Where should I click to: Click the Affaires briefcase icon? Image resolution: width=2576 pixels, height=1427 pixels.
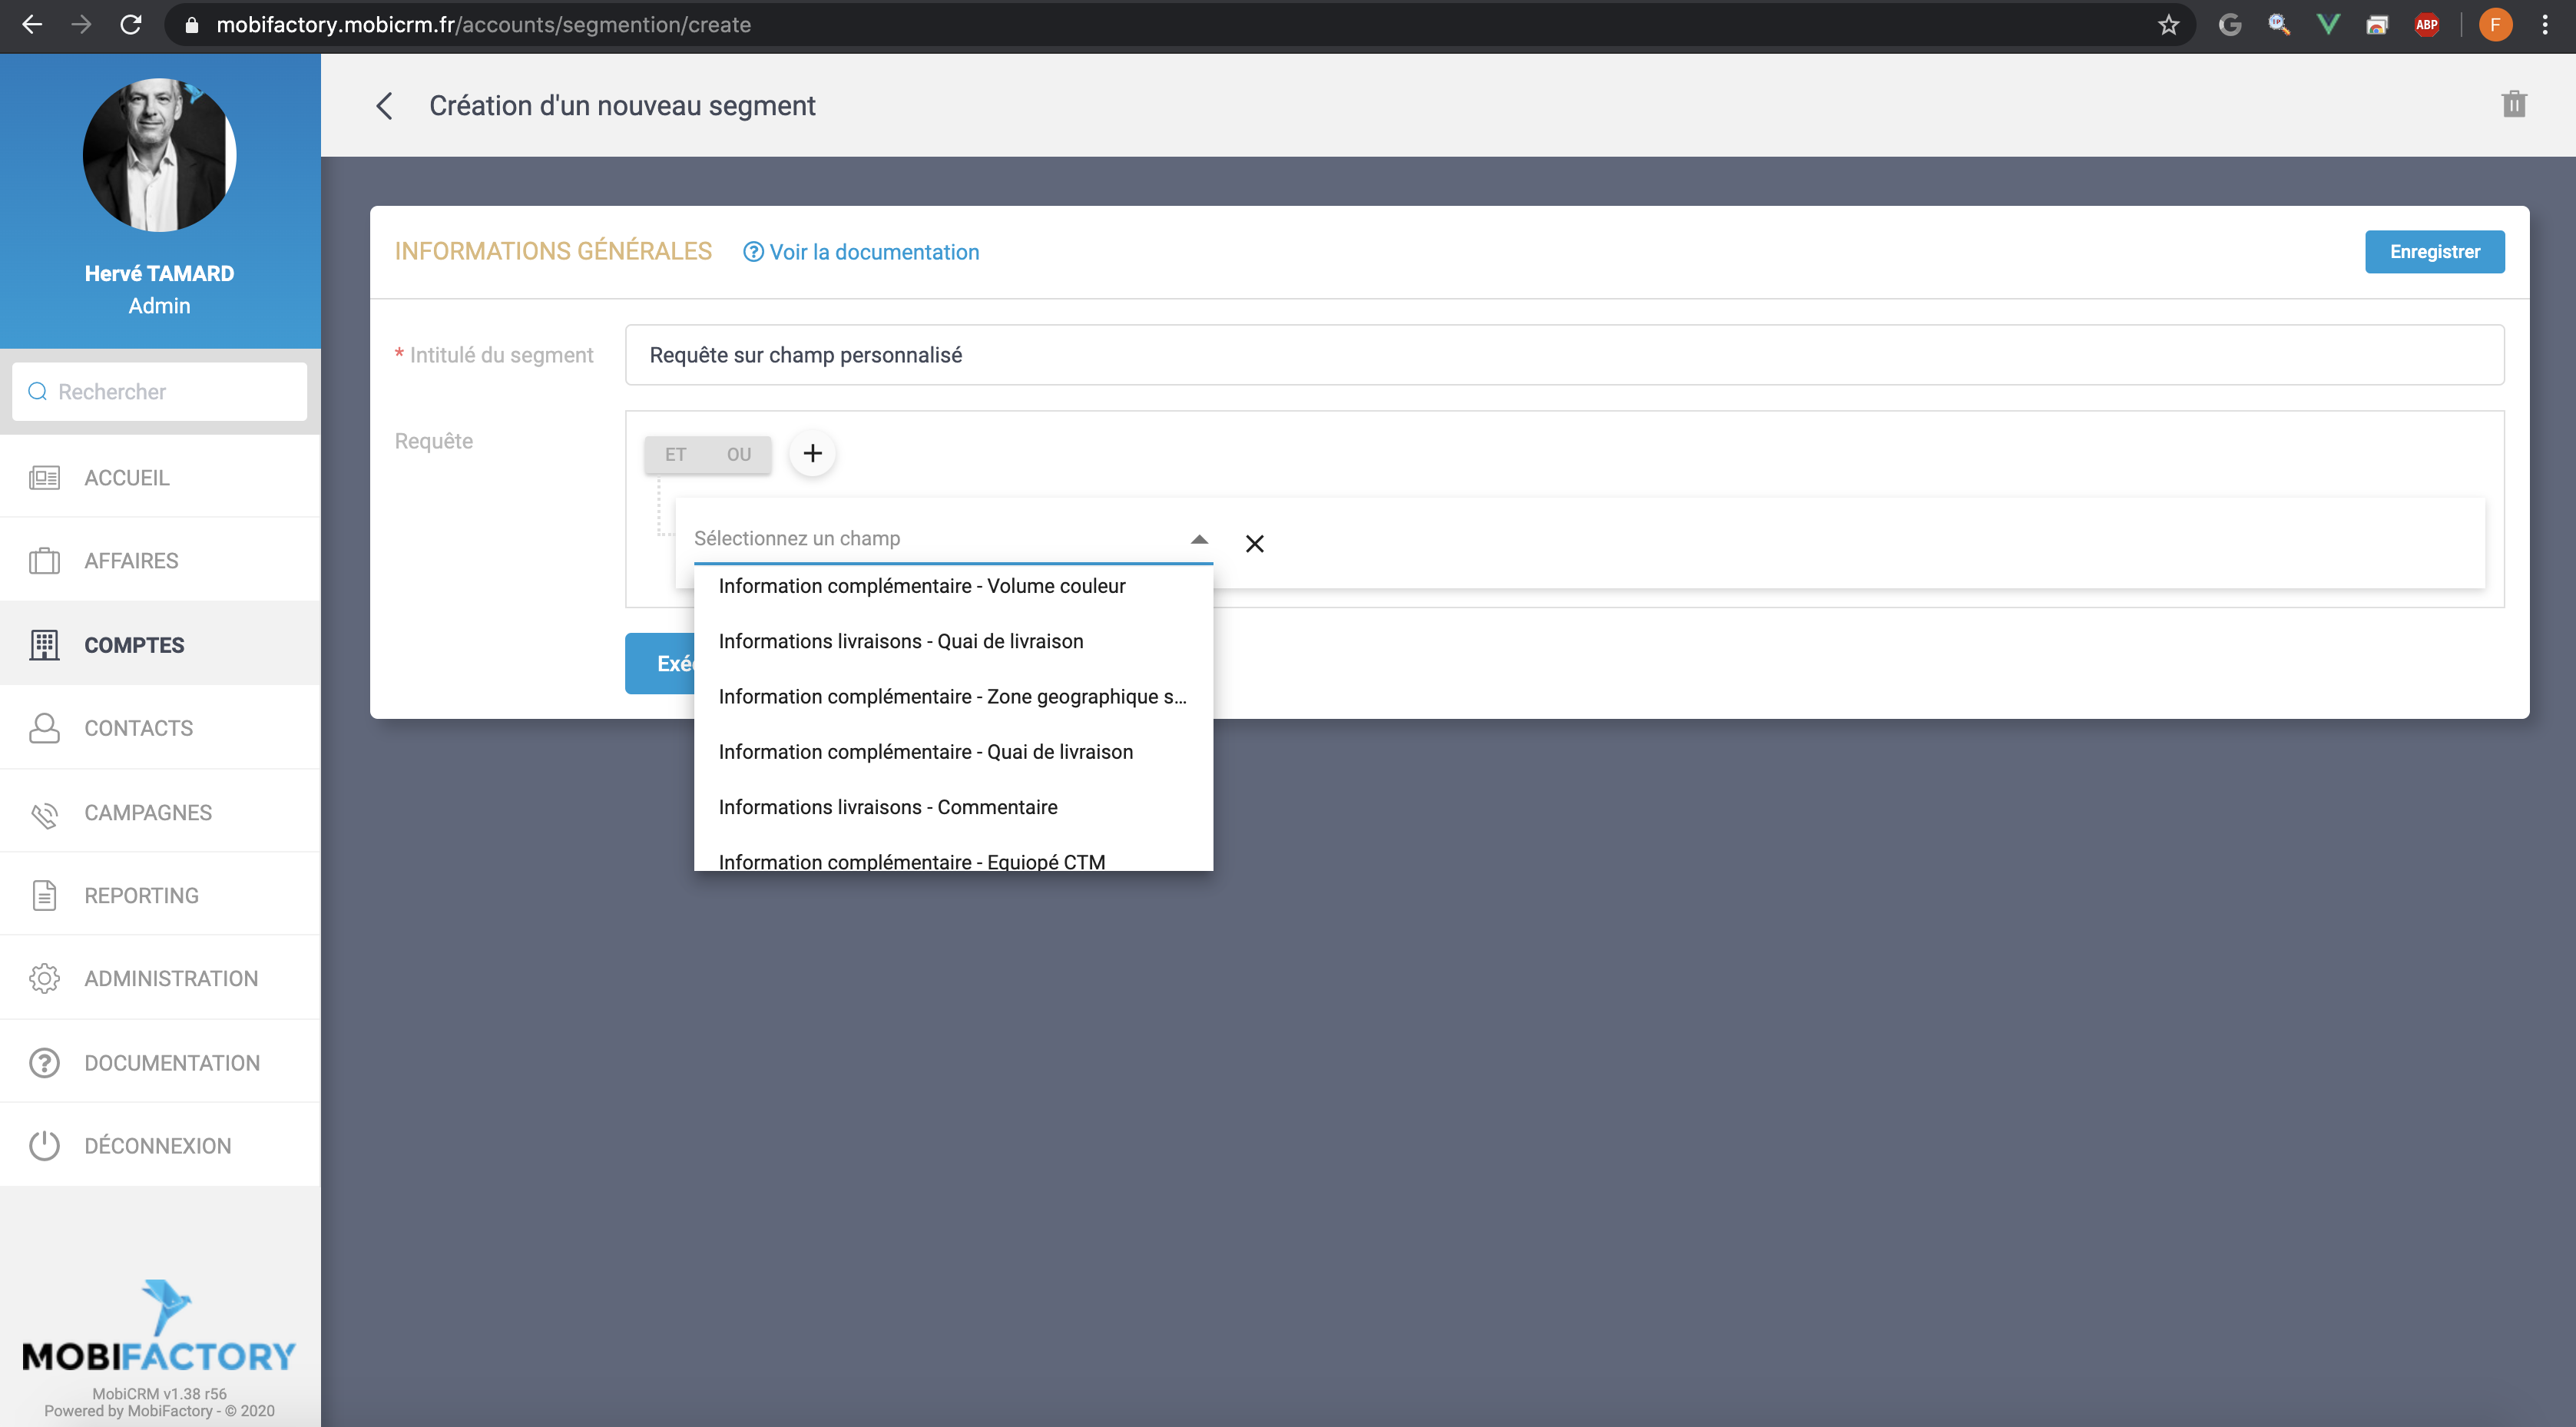(x=44, y=561)
